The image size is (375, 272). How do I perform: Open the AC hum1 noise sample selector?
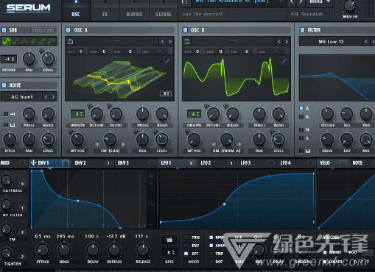[21, 97]
